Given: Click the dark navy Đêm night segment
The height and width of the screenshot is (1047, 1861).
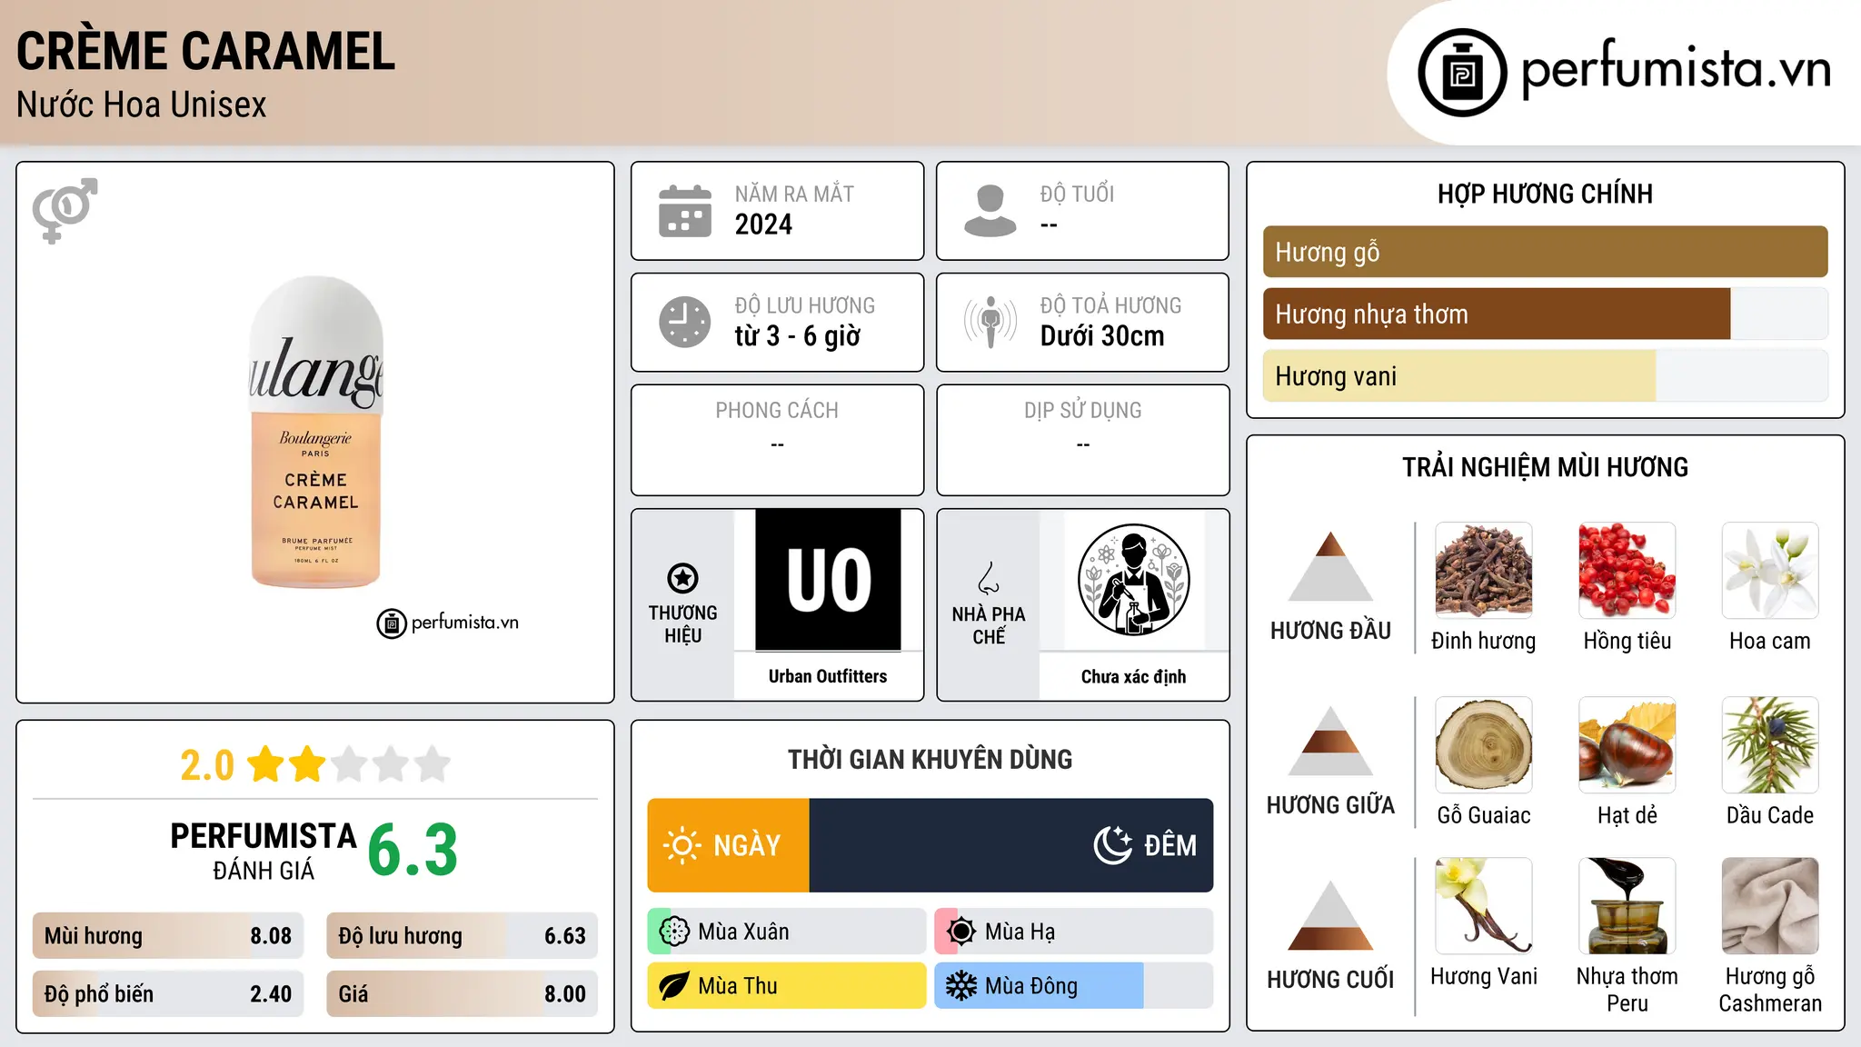Looking at the screenshot, I should point(1011,845).
